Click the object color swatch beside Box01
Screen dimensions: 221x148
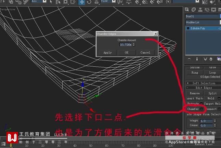pos(220,16)
